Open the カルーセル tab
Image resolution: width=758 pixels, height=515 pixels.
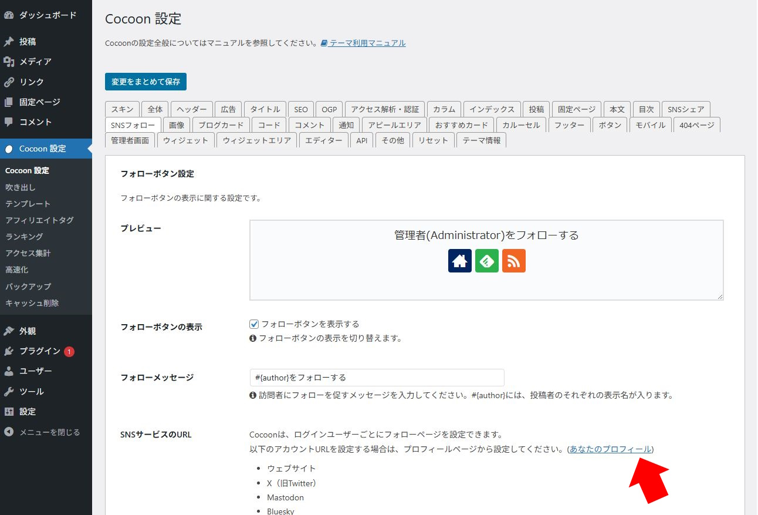coord(521,125)
